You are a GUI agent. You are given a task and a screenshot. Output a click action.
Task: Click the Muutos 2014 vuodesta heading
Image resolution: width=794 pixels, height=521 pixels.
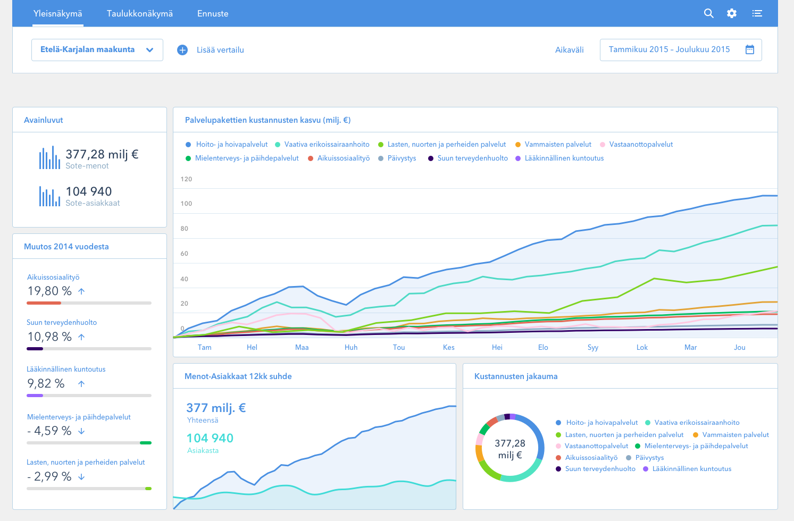(66, 247)
